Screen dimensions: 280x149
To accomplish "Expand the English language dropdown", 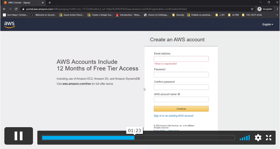I will [x=268, y=24].
